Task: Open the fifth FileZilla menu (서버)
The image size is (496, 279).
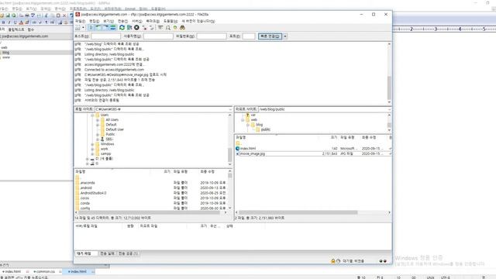Action: coord(137,21)
